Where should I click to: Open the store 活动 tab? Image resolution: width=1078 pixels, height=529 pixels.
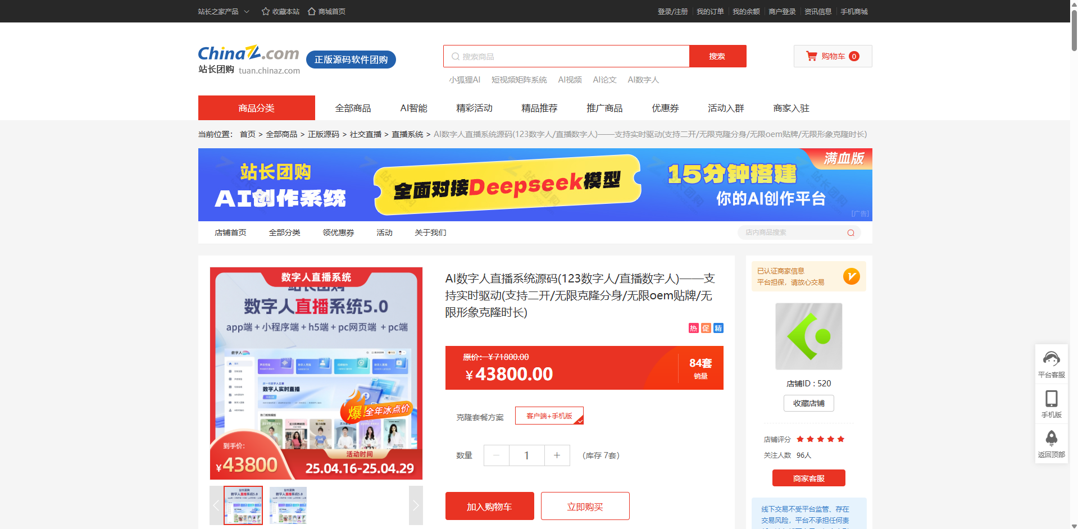coord(385,232)
